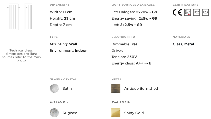Open the side view technical drawing

28,17
